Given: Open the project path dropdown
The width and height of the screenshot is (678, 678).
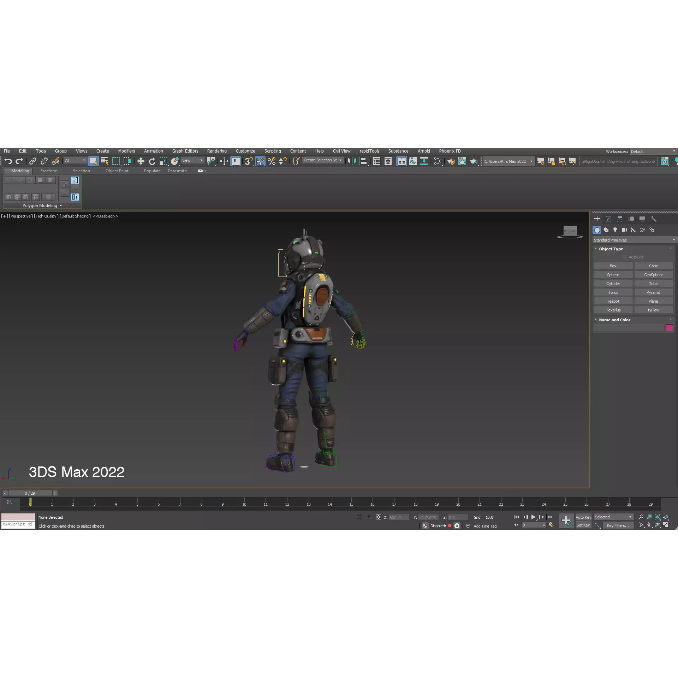Looking at the screenshot, I should 509,161.
